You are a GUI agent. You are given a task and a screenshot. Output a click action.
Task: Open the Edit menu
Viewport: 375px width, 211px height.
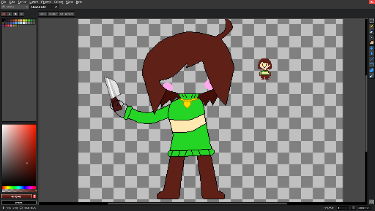pyautogui.click(x=12, y=2)
